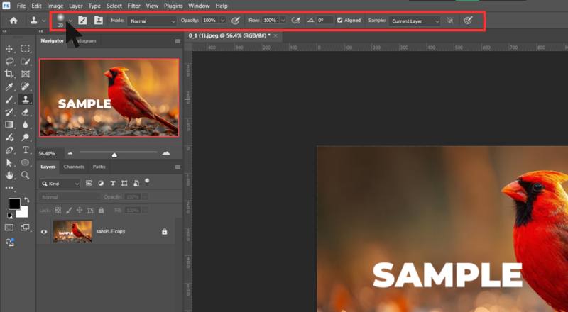The image size is (568, 312).
Task: Click the Navigator zoom slider handle
Action: (114, 154)
